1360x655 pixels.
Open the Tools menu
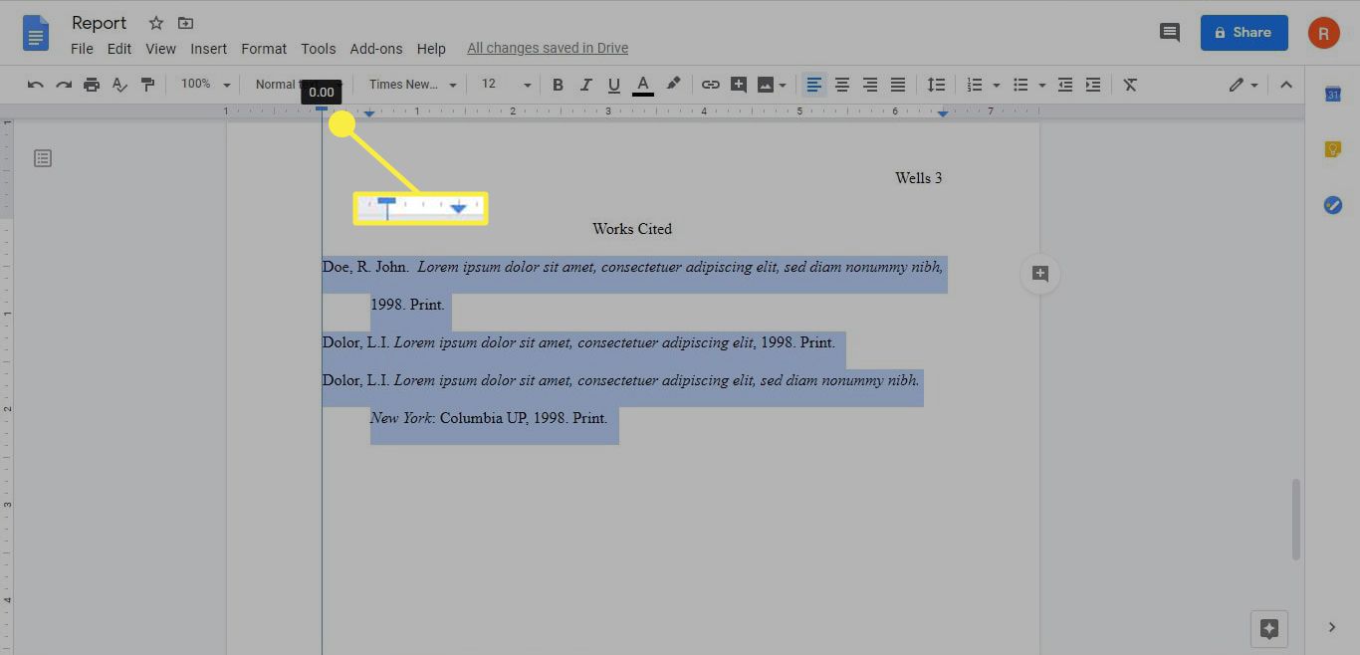319,48
